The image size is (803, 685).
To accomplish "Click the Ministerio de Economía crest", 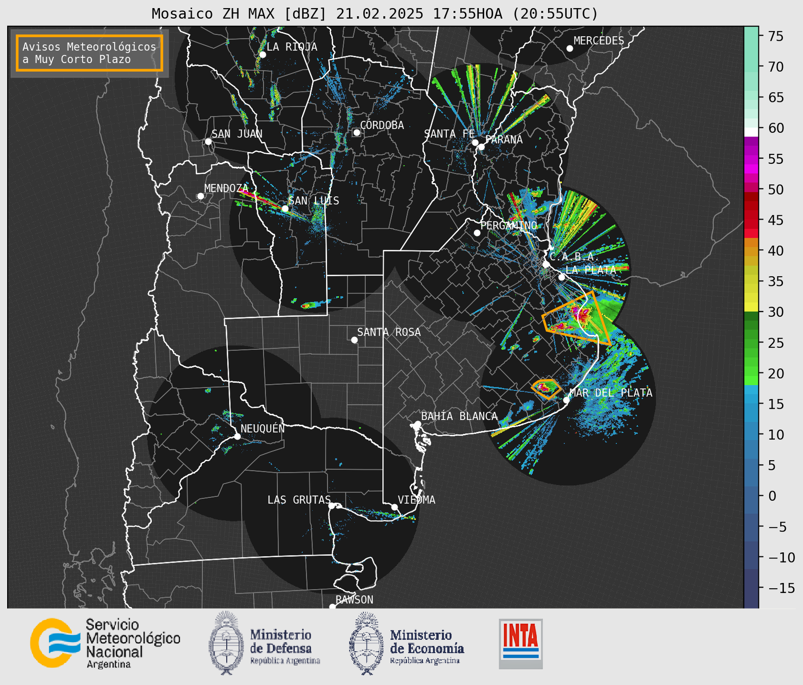I will click(x=366, y=643).
